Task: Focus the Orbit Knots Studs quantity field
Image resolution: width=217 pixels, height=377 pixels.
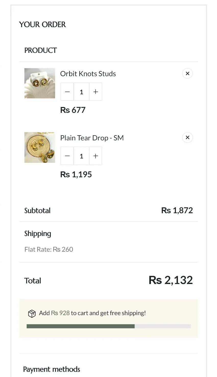Action: click(81, 92)
